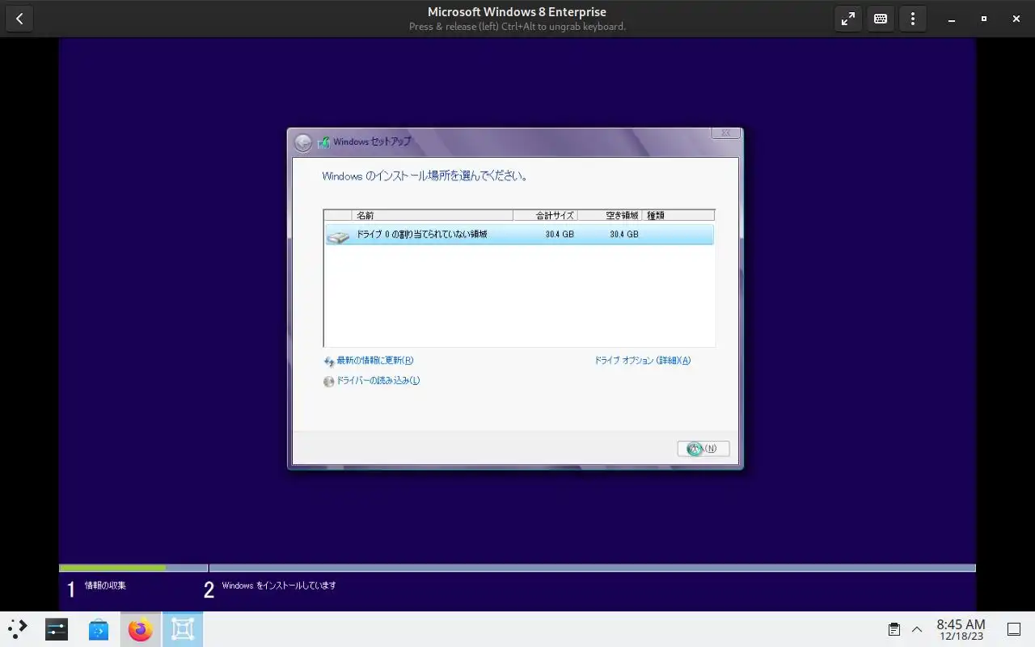
Task: Click the 30.4 GB total size cell
Action: (x=560, y=235)
